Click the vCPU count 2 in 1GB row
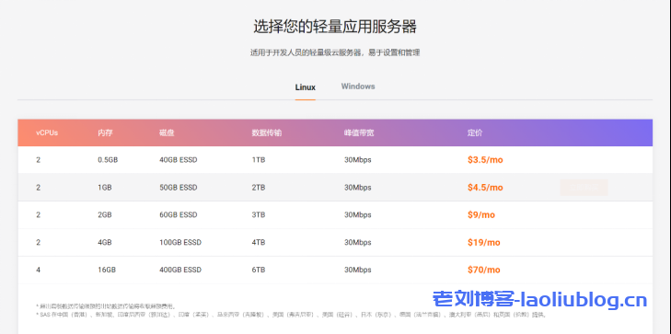 (x=38, y=188)
